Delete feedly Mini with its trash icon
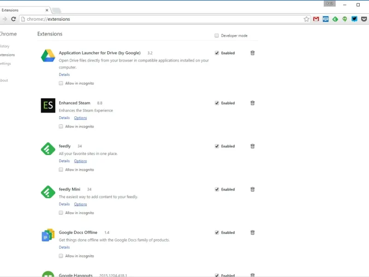This screenshot has width=369, height=277. 252,189
